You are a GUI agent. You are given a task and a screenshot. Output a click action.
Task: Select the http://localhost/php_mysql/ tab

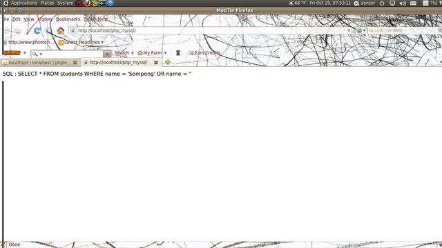pos(122,63)
